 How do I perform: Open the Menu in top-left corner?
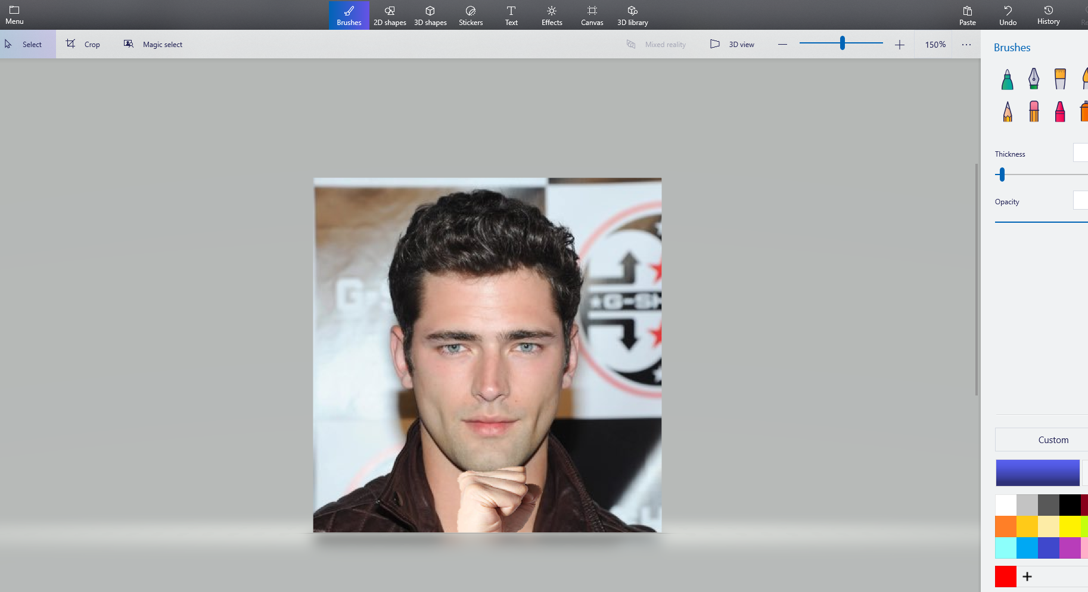(x=14, y=15)
